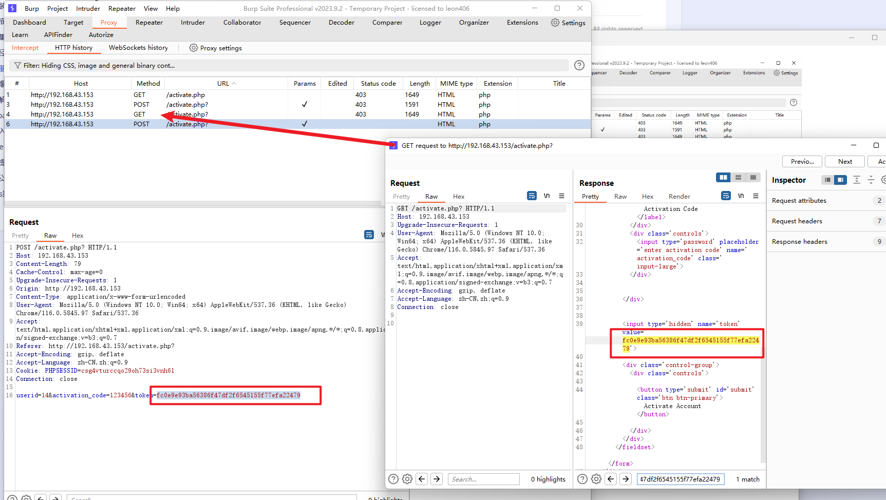The height and width of the screenshot is (500, 886).
Task: Switch to the Intercept sub-tab
Action: tap(25, 48)
